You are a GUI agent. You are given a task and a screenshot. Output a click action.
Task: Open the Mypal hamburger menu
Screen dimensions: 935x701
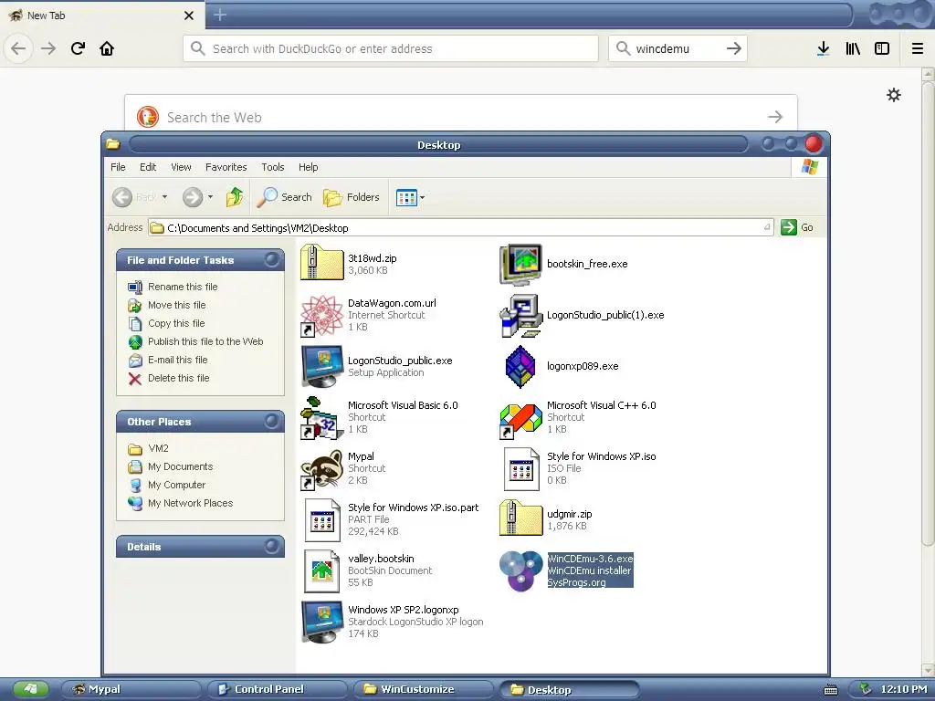[x=918, y=48]
